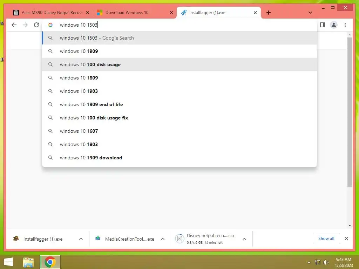Screen dimensions: 359x269
Task: Open File Explorer from the taskbar
Action: (x=28, y=262)
